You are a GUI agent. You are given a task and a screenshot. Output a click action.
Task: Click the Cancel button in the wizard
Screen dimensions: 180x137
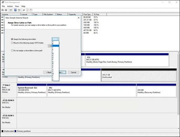click(x=73, y=72)
